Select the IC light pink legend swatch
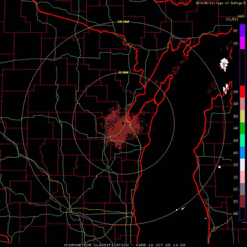Viewport: 247px width, 247px height. pos(242,177)
